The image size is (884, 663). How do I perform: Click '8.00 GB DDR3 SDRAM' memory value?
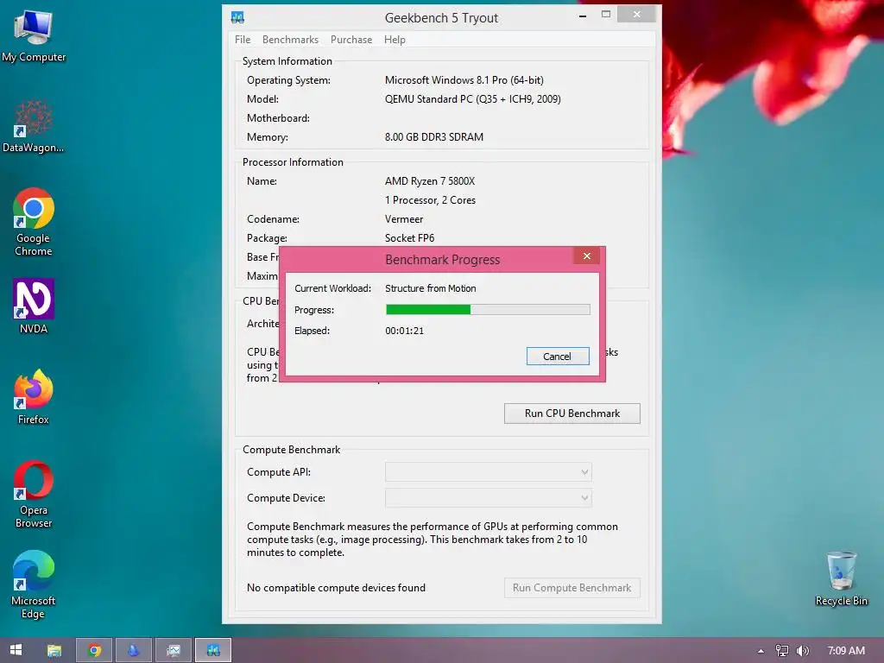coord(433,137)
